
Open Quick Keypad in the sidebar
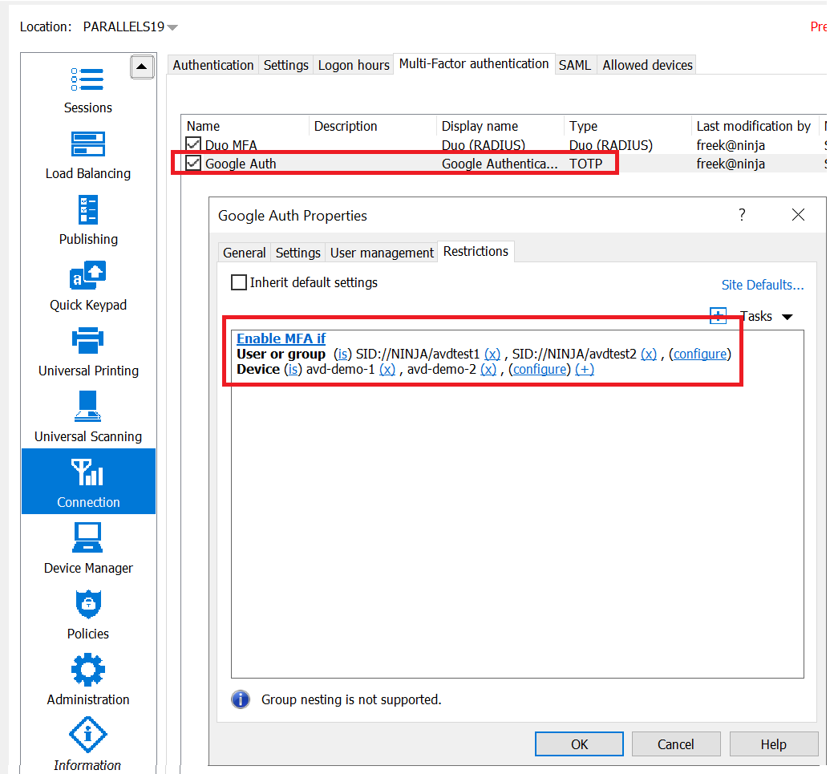click(88, 275)
